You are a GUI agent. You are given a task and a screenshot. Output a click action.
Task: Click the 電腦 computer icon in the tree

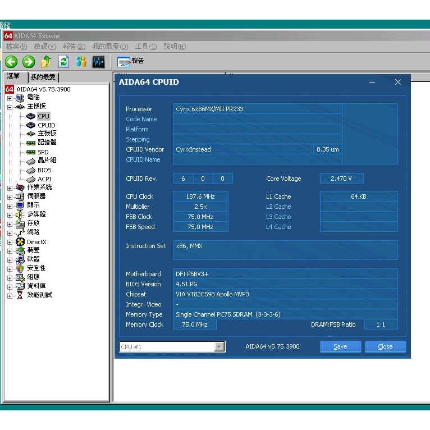tap(20, 98)
